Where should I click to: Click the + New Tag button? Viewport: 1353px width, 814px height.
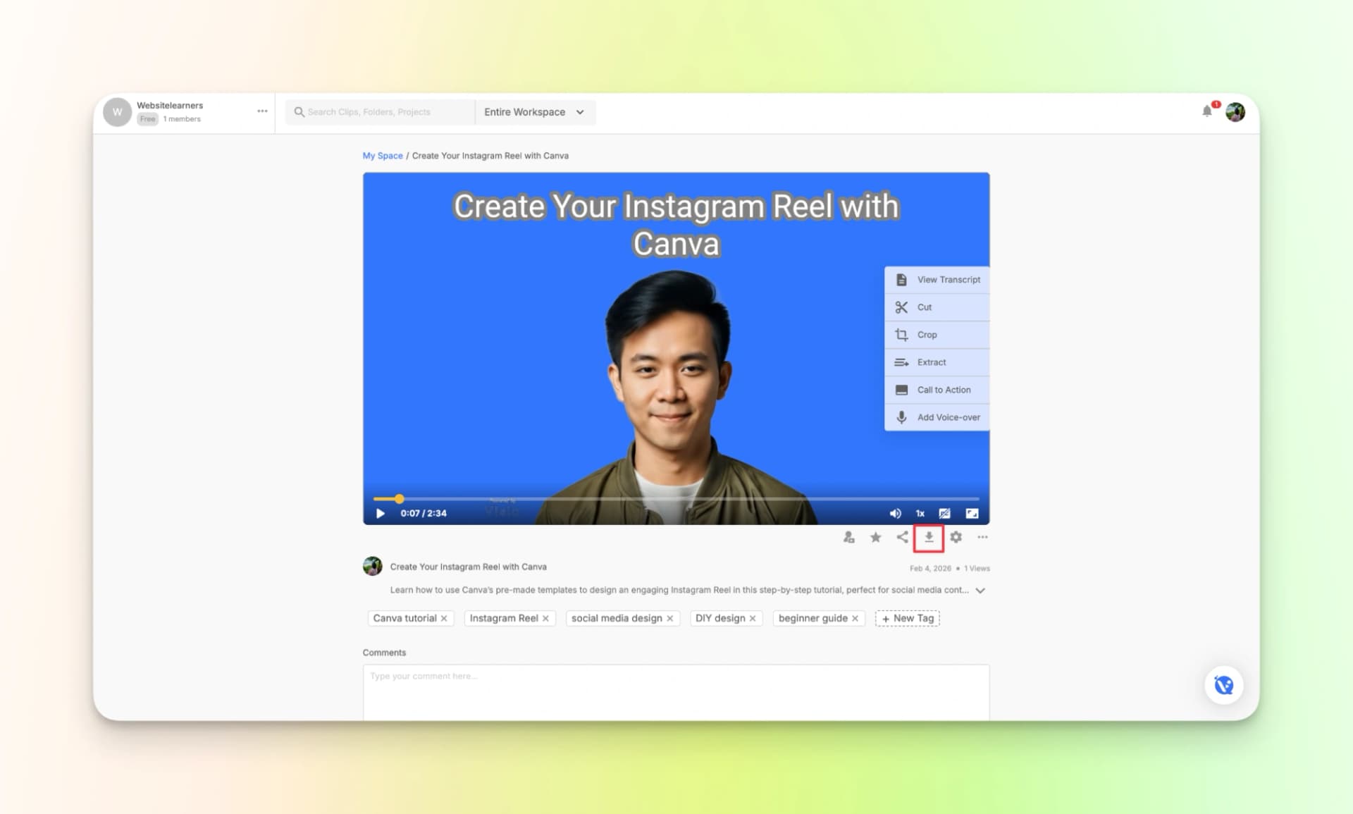(x=907, y=618)
